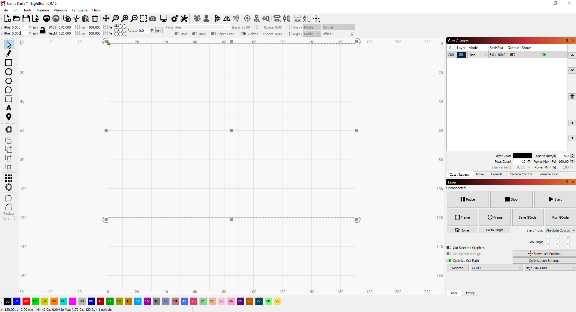Screen dimensions: 576x312
Task: Open a file using the folder icon
Action: 17,19
